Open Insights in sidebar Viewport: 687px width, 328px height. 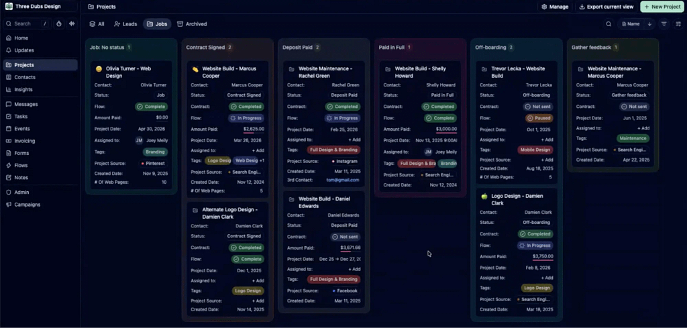coord(40,89)
